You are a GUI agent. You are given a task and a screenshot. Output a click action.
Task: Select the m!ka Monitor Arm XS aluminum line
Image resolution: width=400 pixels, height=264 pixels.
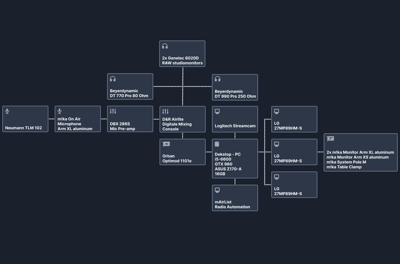point(357,157)
